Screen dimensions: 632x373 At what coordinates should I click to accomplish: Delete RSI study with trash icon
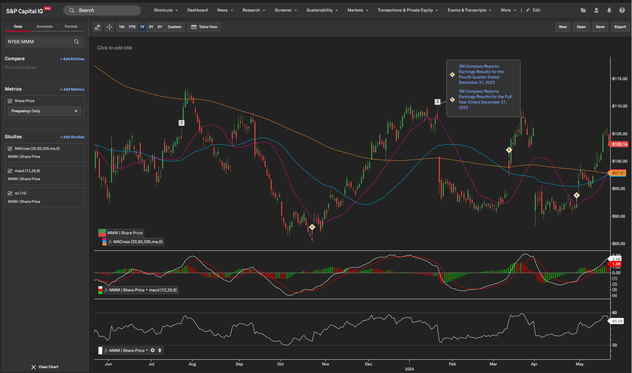(x=160, y=351)
